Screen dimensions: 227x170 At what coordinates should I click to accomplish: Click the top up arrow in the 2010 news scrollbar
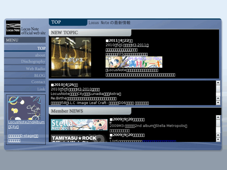tap(218, 83)
